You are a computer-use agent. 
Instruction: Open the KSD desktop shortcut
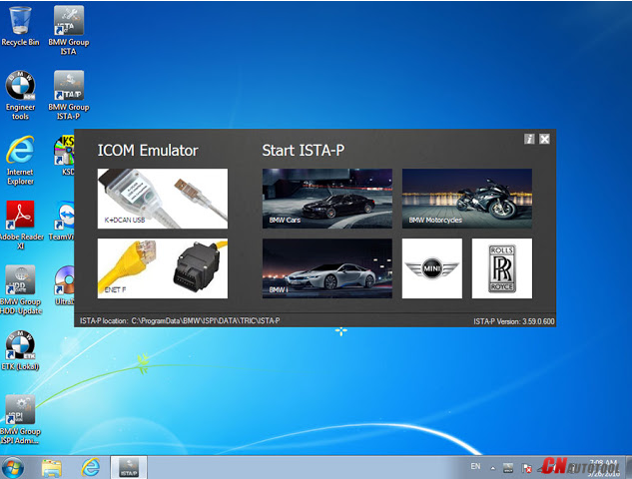pos(65,156)
